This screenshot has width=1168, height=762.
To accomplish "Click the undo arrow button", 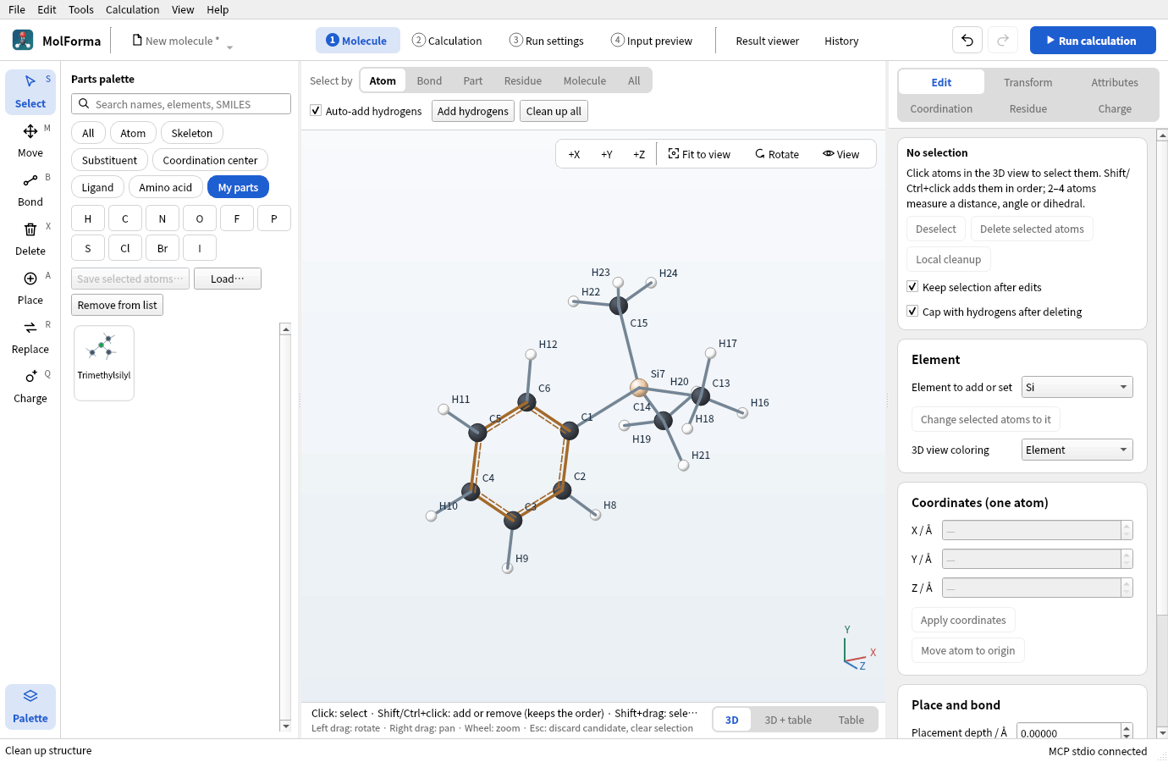I will coord(967,40).
